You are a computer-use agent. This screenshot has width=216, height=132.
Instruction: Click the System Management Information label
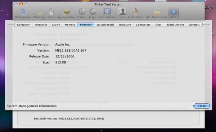click(x=32, y=106)
